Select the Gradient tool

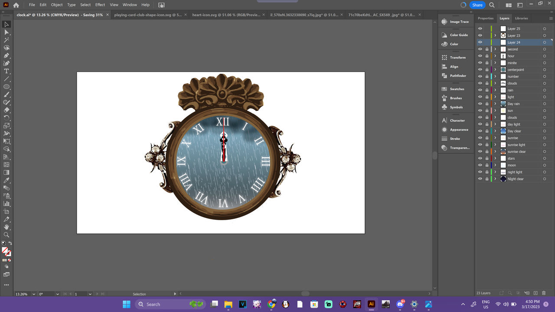click(7, 172)
